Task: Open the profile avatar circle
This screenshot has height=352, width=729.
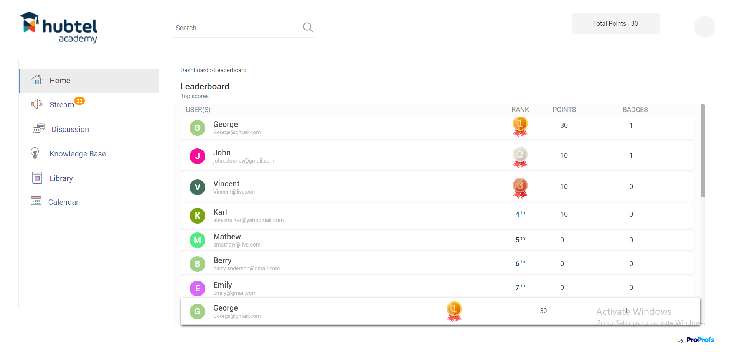Action: tap(704, 27)
